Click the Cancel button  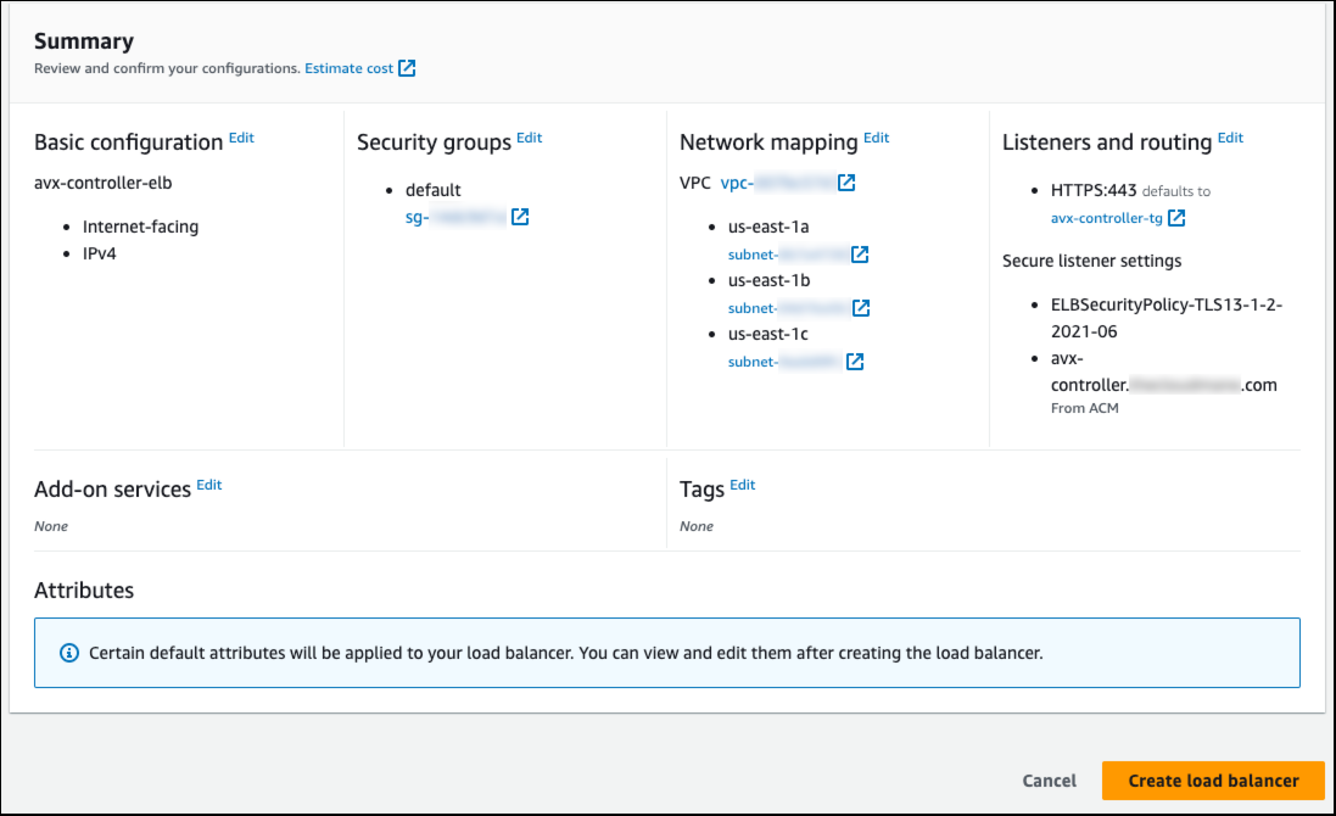click(1049, 781)
